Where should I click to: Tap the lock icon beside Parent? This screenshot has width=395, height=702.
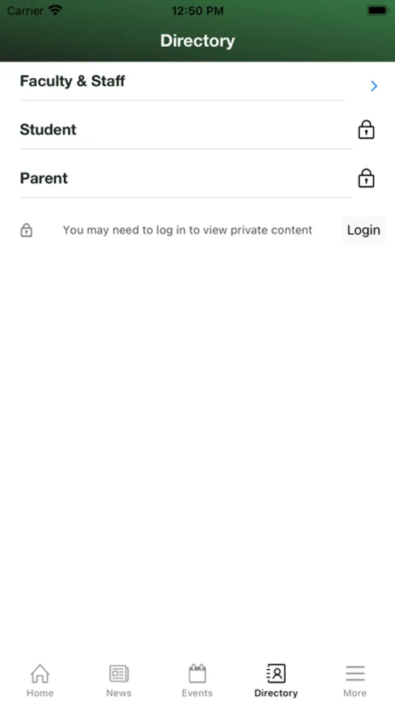coord(366,178)
